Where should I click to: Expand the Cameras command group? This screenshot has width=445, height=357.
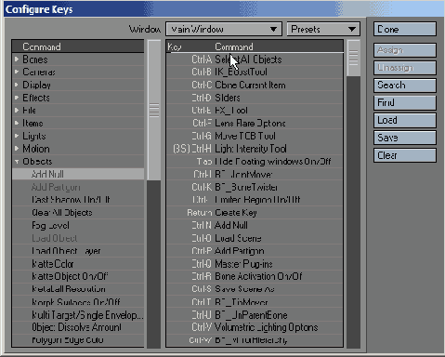(x=17, y=72)
